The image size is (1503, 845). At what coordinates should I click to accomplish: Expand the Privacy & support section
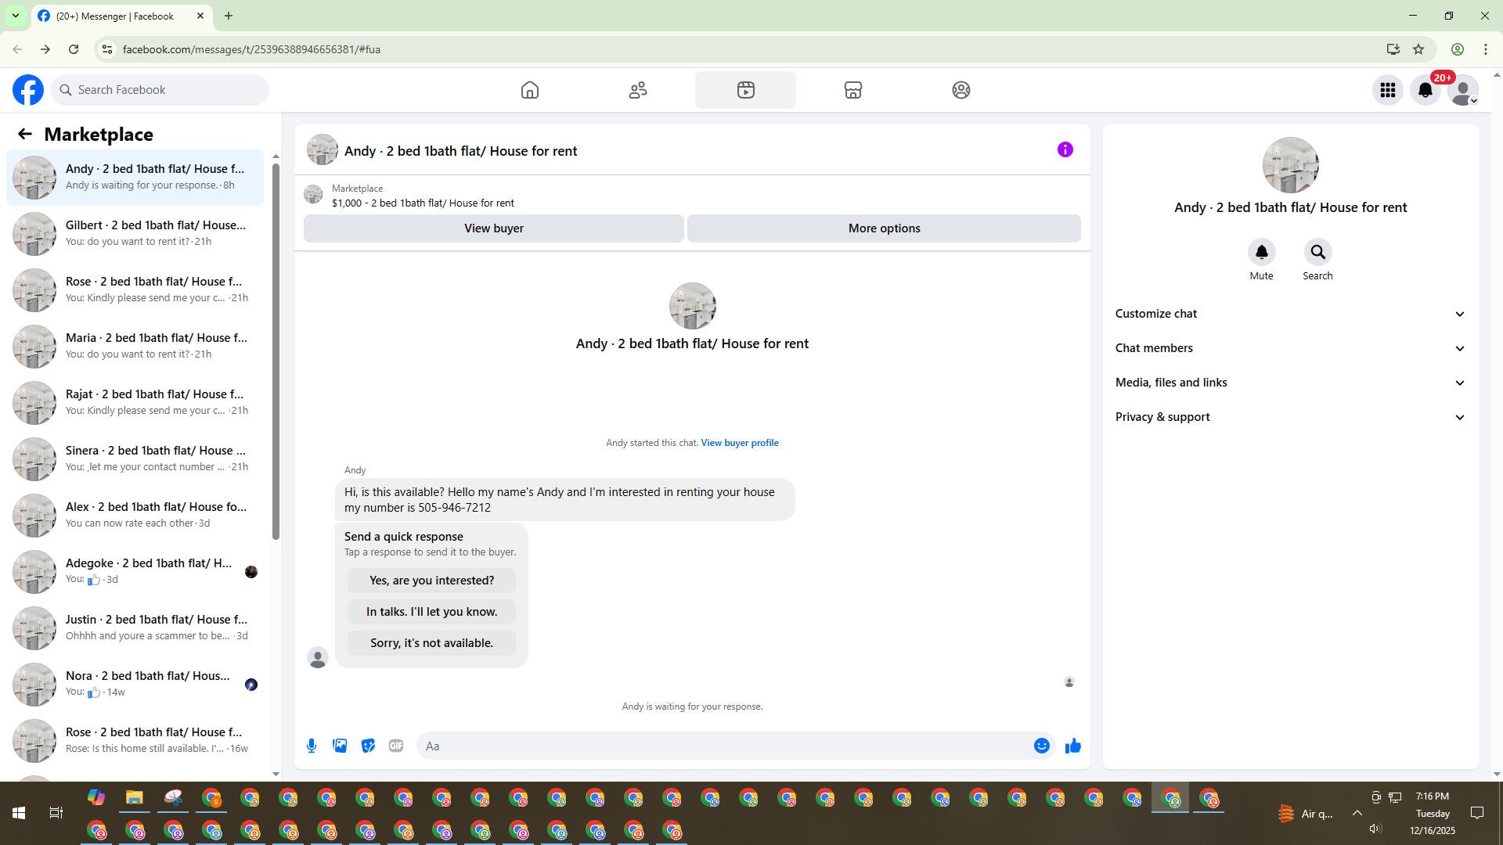point(1291,417)
